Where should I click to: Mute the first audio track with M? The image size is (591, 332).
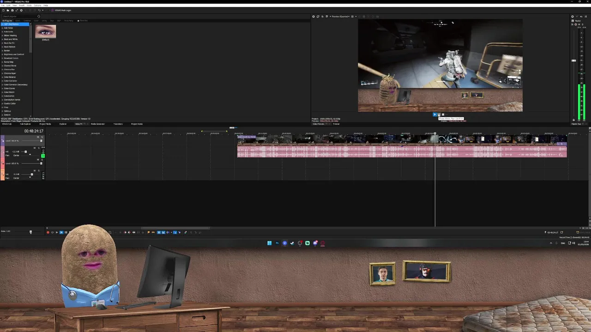point(35,148)
